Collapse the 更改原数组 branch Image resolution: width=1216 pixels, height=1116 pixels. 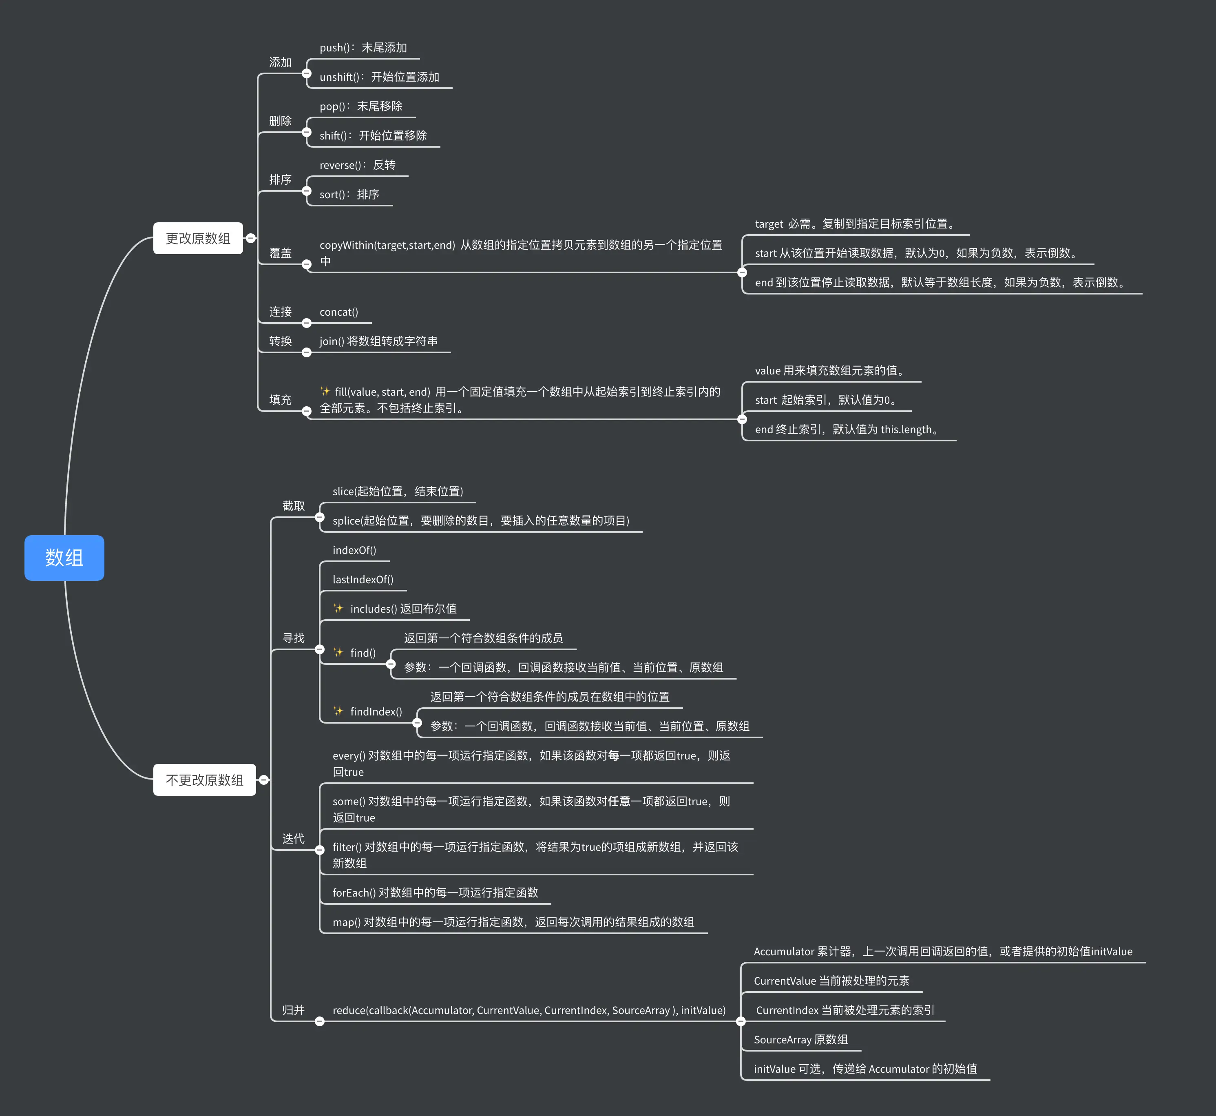[x=250, y=238]
